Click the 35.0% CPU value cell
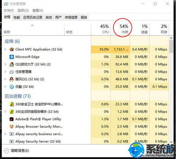 (x=101, y=49)
